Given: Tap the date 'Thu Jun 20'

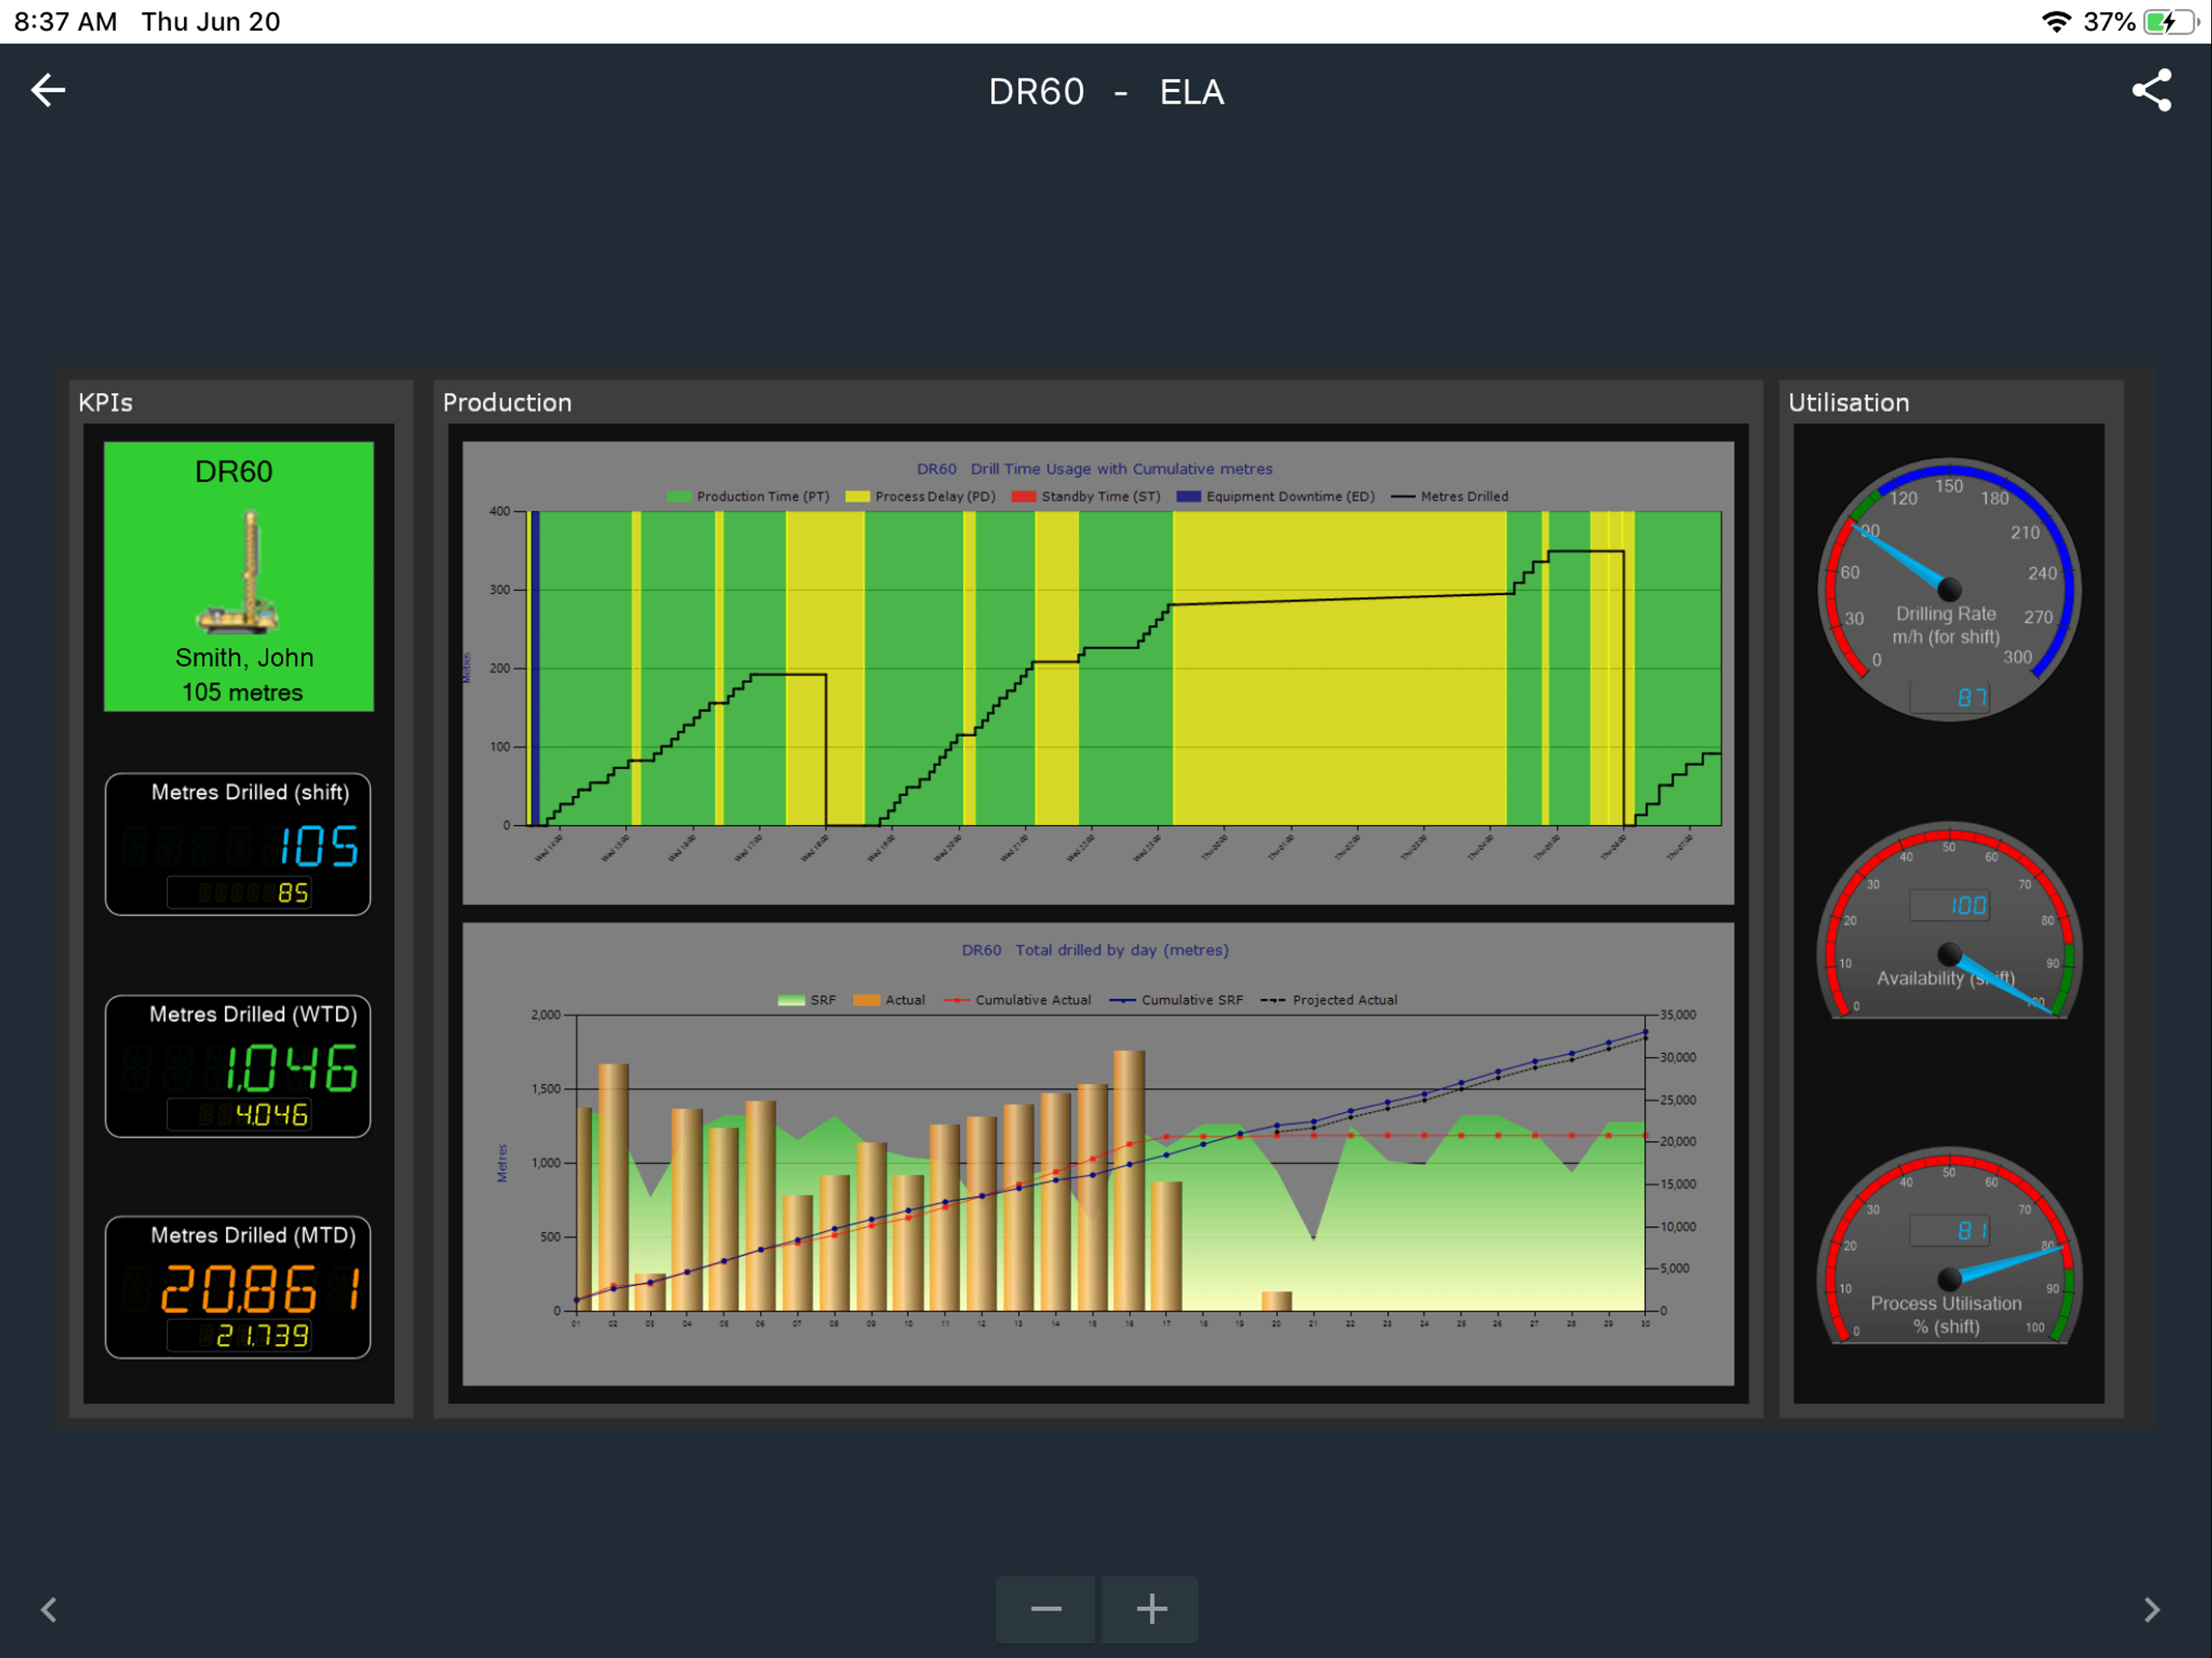Looking at the screenshot, I should point(210,22).
